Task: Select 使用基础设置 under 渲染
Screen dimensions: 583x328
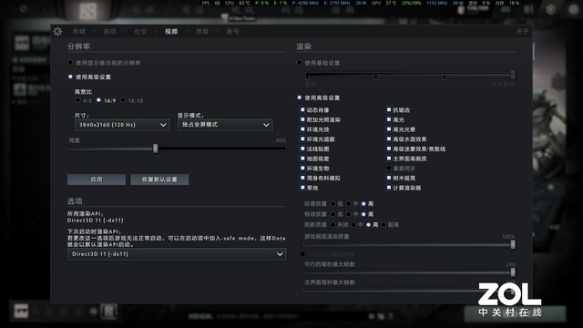Action: (300, 63)
